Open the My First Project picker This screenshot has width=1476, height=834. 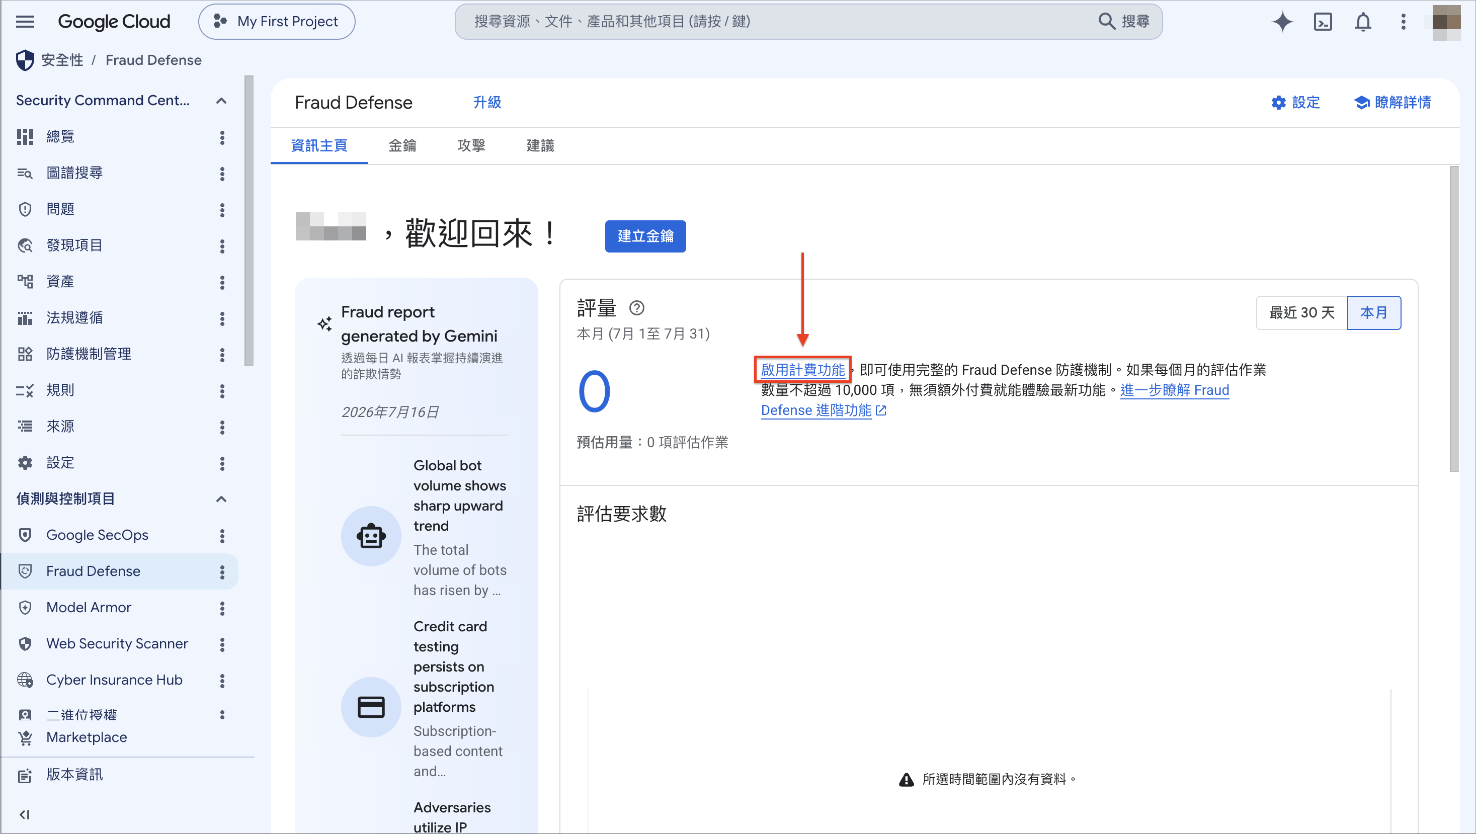coord(277,22)
